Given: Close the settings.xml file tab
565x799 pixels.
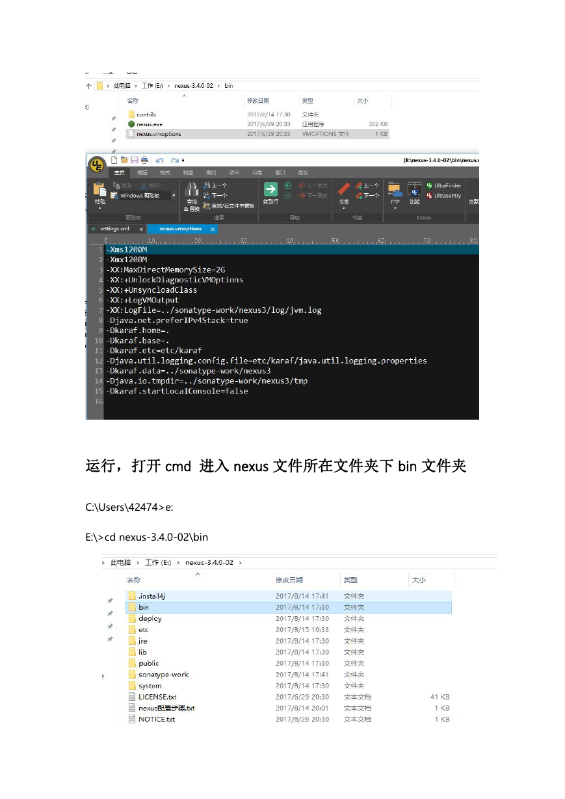Looking at the screenshot, I should point(142,229).
